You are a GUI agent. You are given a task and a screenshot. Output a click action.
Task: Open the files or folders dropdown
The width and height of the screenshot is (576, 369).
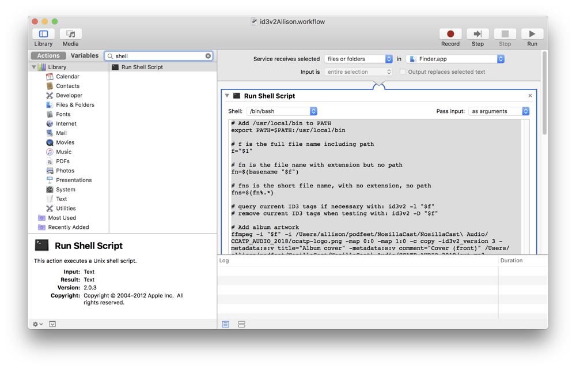pos(358,59)
